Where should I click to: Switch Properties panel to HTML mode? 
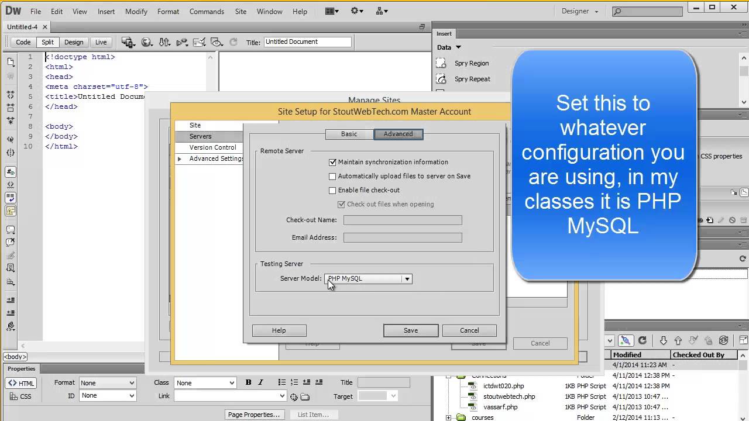[x=21, y=383]
